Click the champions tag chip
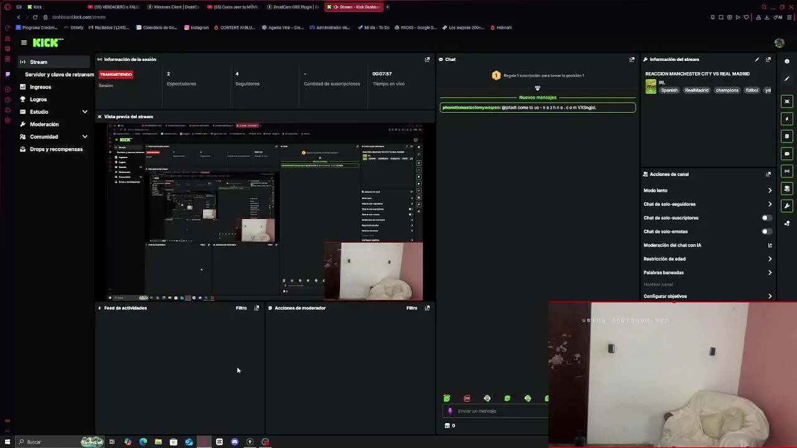Screen dimensions: 797x448 click(727, 90)
